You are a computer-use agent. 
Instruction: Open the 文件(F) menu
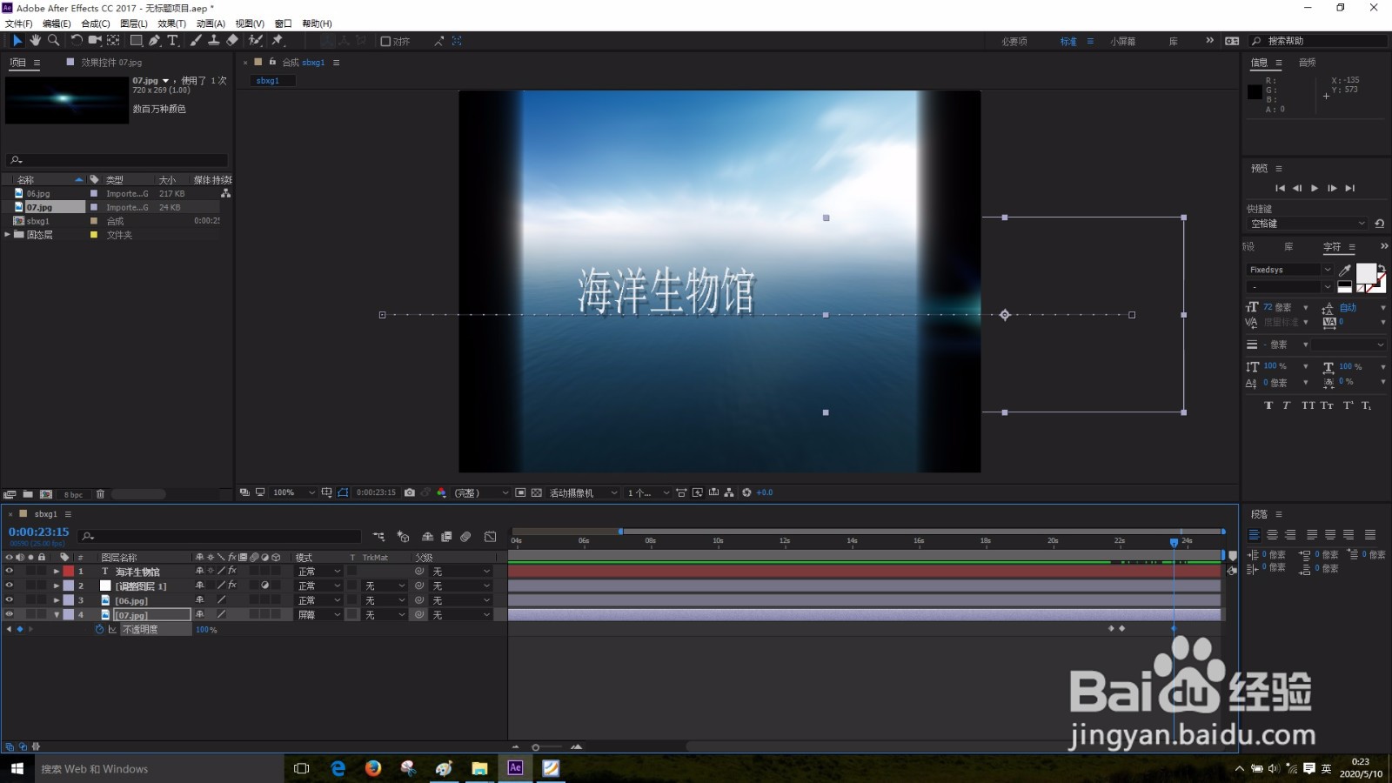18,23
